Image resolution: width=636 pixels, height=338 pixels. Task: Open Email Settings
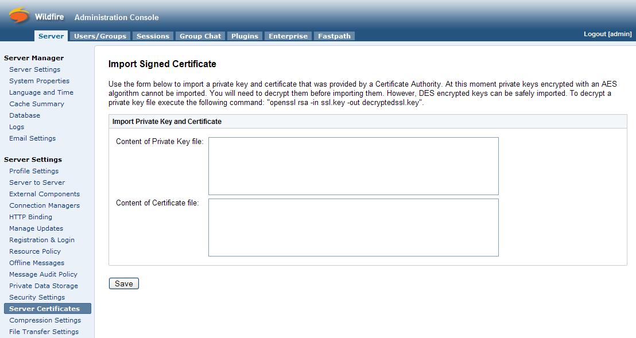tap(33, 138)
